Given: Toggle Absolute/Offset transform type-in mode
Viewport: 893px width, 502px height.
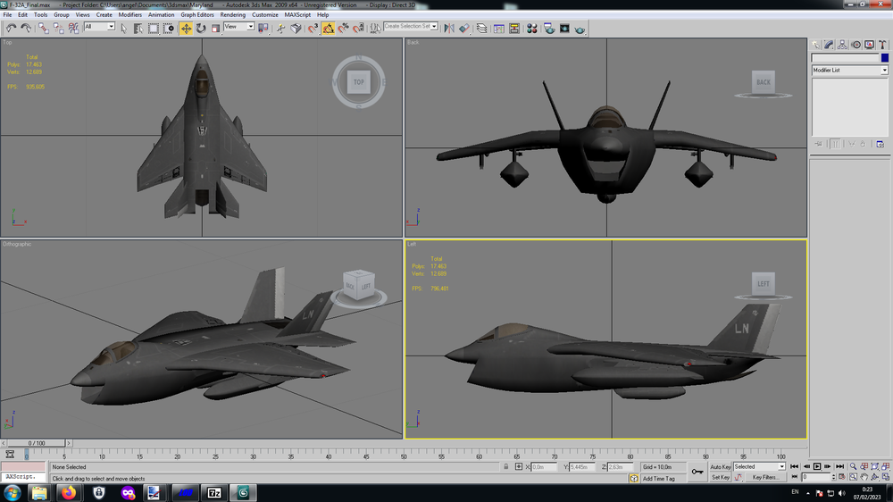Looking at the screenshot, I should click(518, 466).
